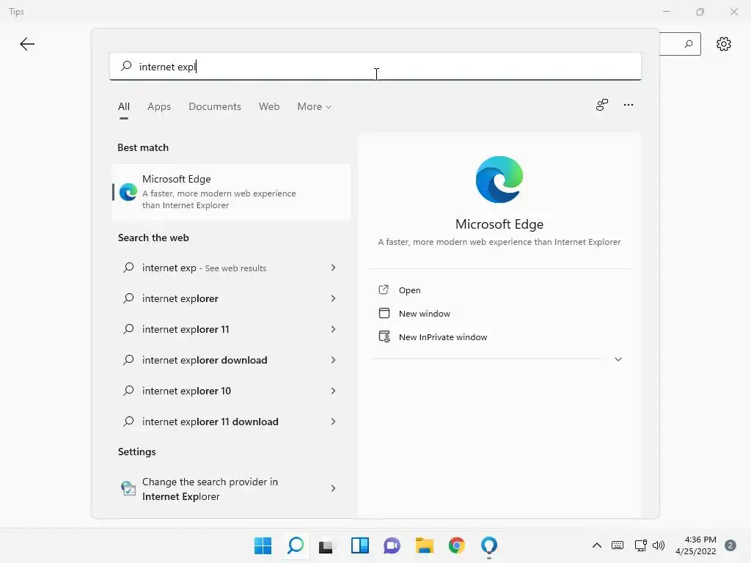This screenshot has width=751, height=563.
Task: Open Task View on taskbar
Action: click(x=328, y=545)
